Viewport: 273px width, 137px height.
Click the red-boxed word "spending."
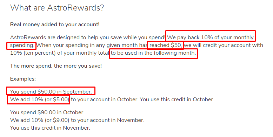tap(22, 45)
